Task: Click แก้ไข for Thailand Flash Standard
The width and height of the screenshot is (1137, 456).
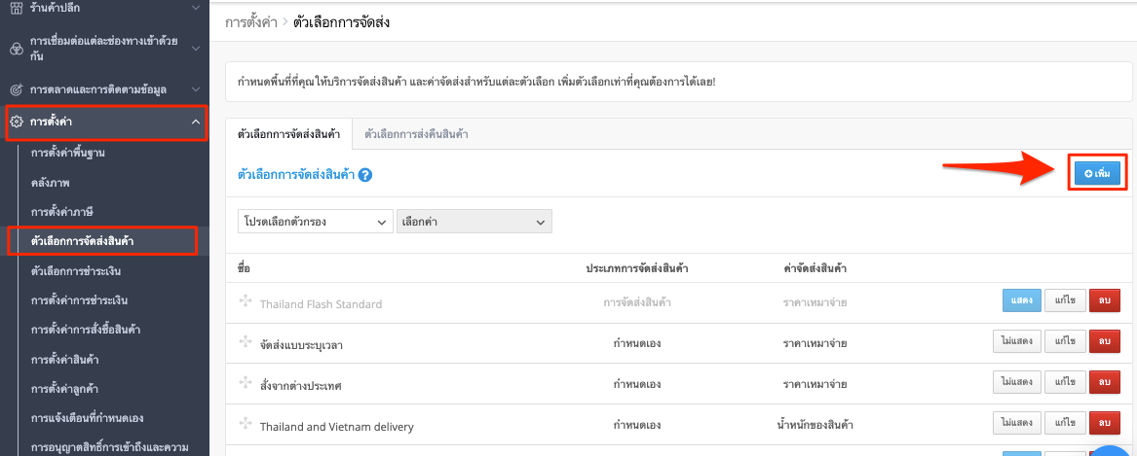Action: coord(1065,299)
